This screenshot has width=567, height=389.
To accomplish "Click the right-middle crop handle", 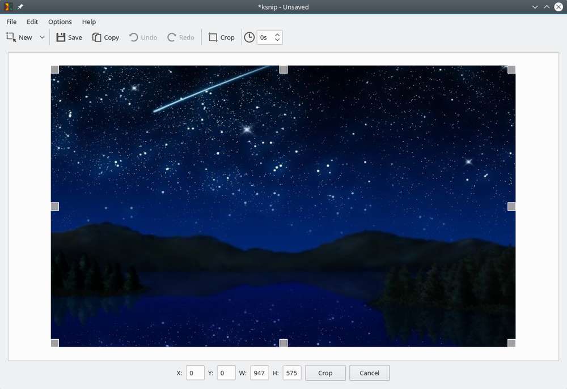I will point(511,206).
